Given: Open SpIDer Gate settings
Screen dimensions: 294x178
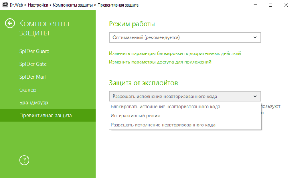Looking at the screenshot, I should click(x=33, y=64).
